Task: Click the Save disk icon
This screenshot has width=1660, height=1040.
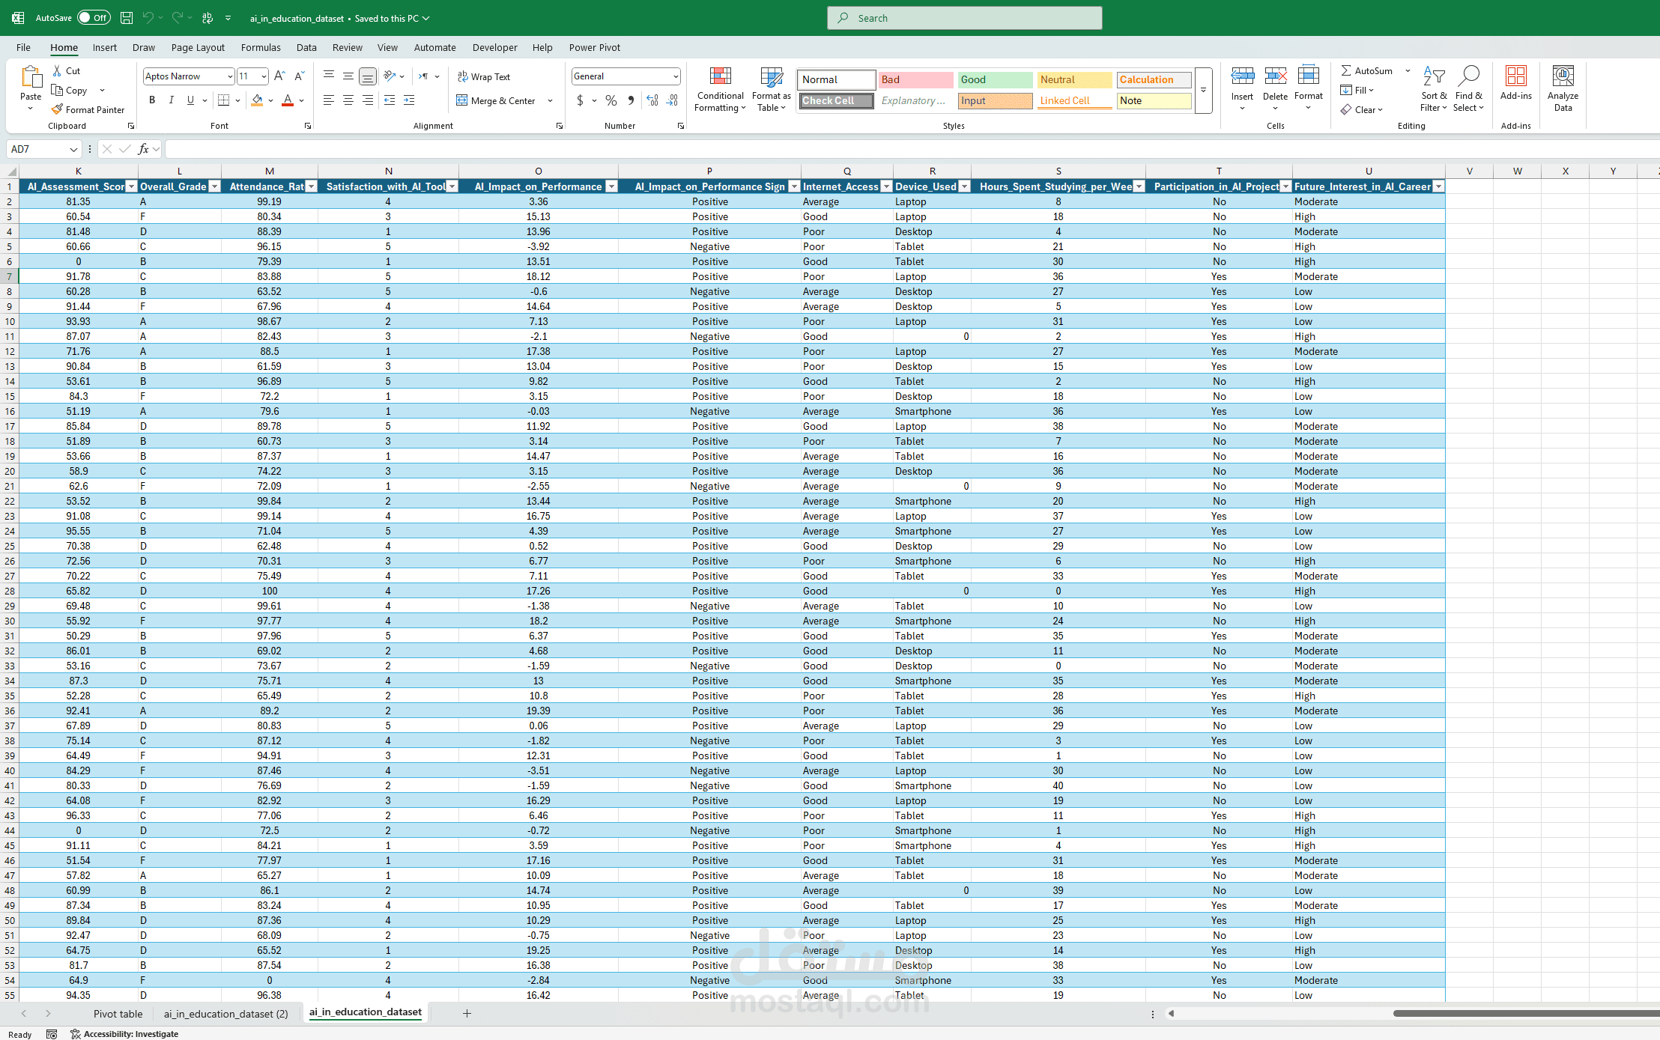Action: (127, 18)
